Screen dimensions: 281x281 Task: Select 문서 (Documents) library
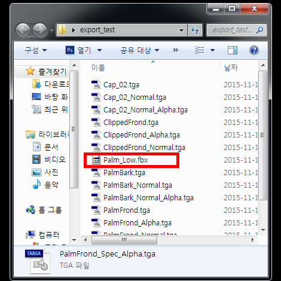coord(51,147)
